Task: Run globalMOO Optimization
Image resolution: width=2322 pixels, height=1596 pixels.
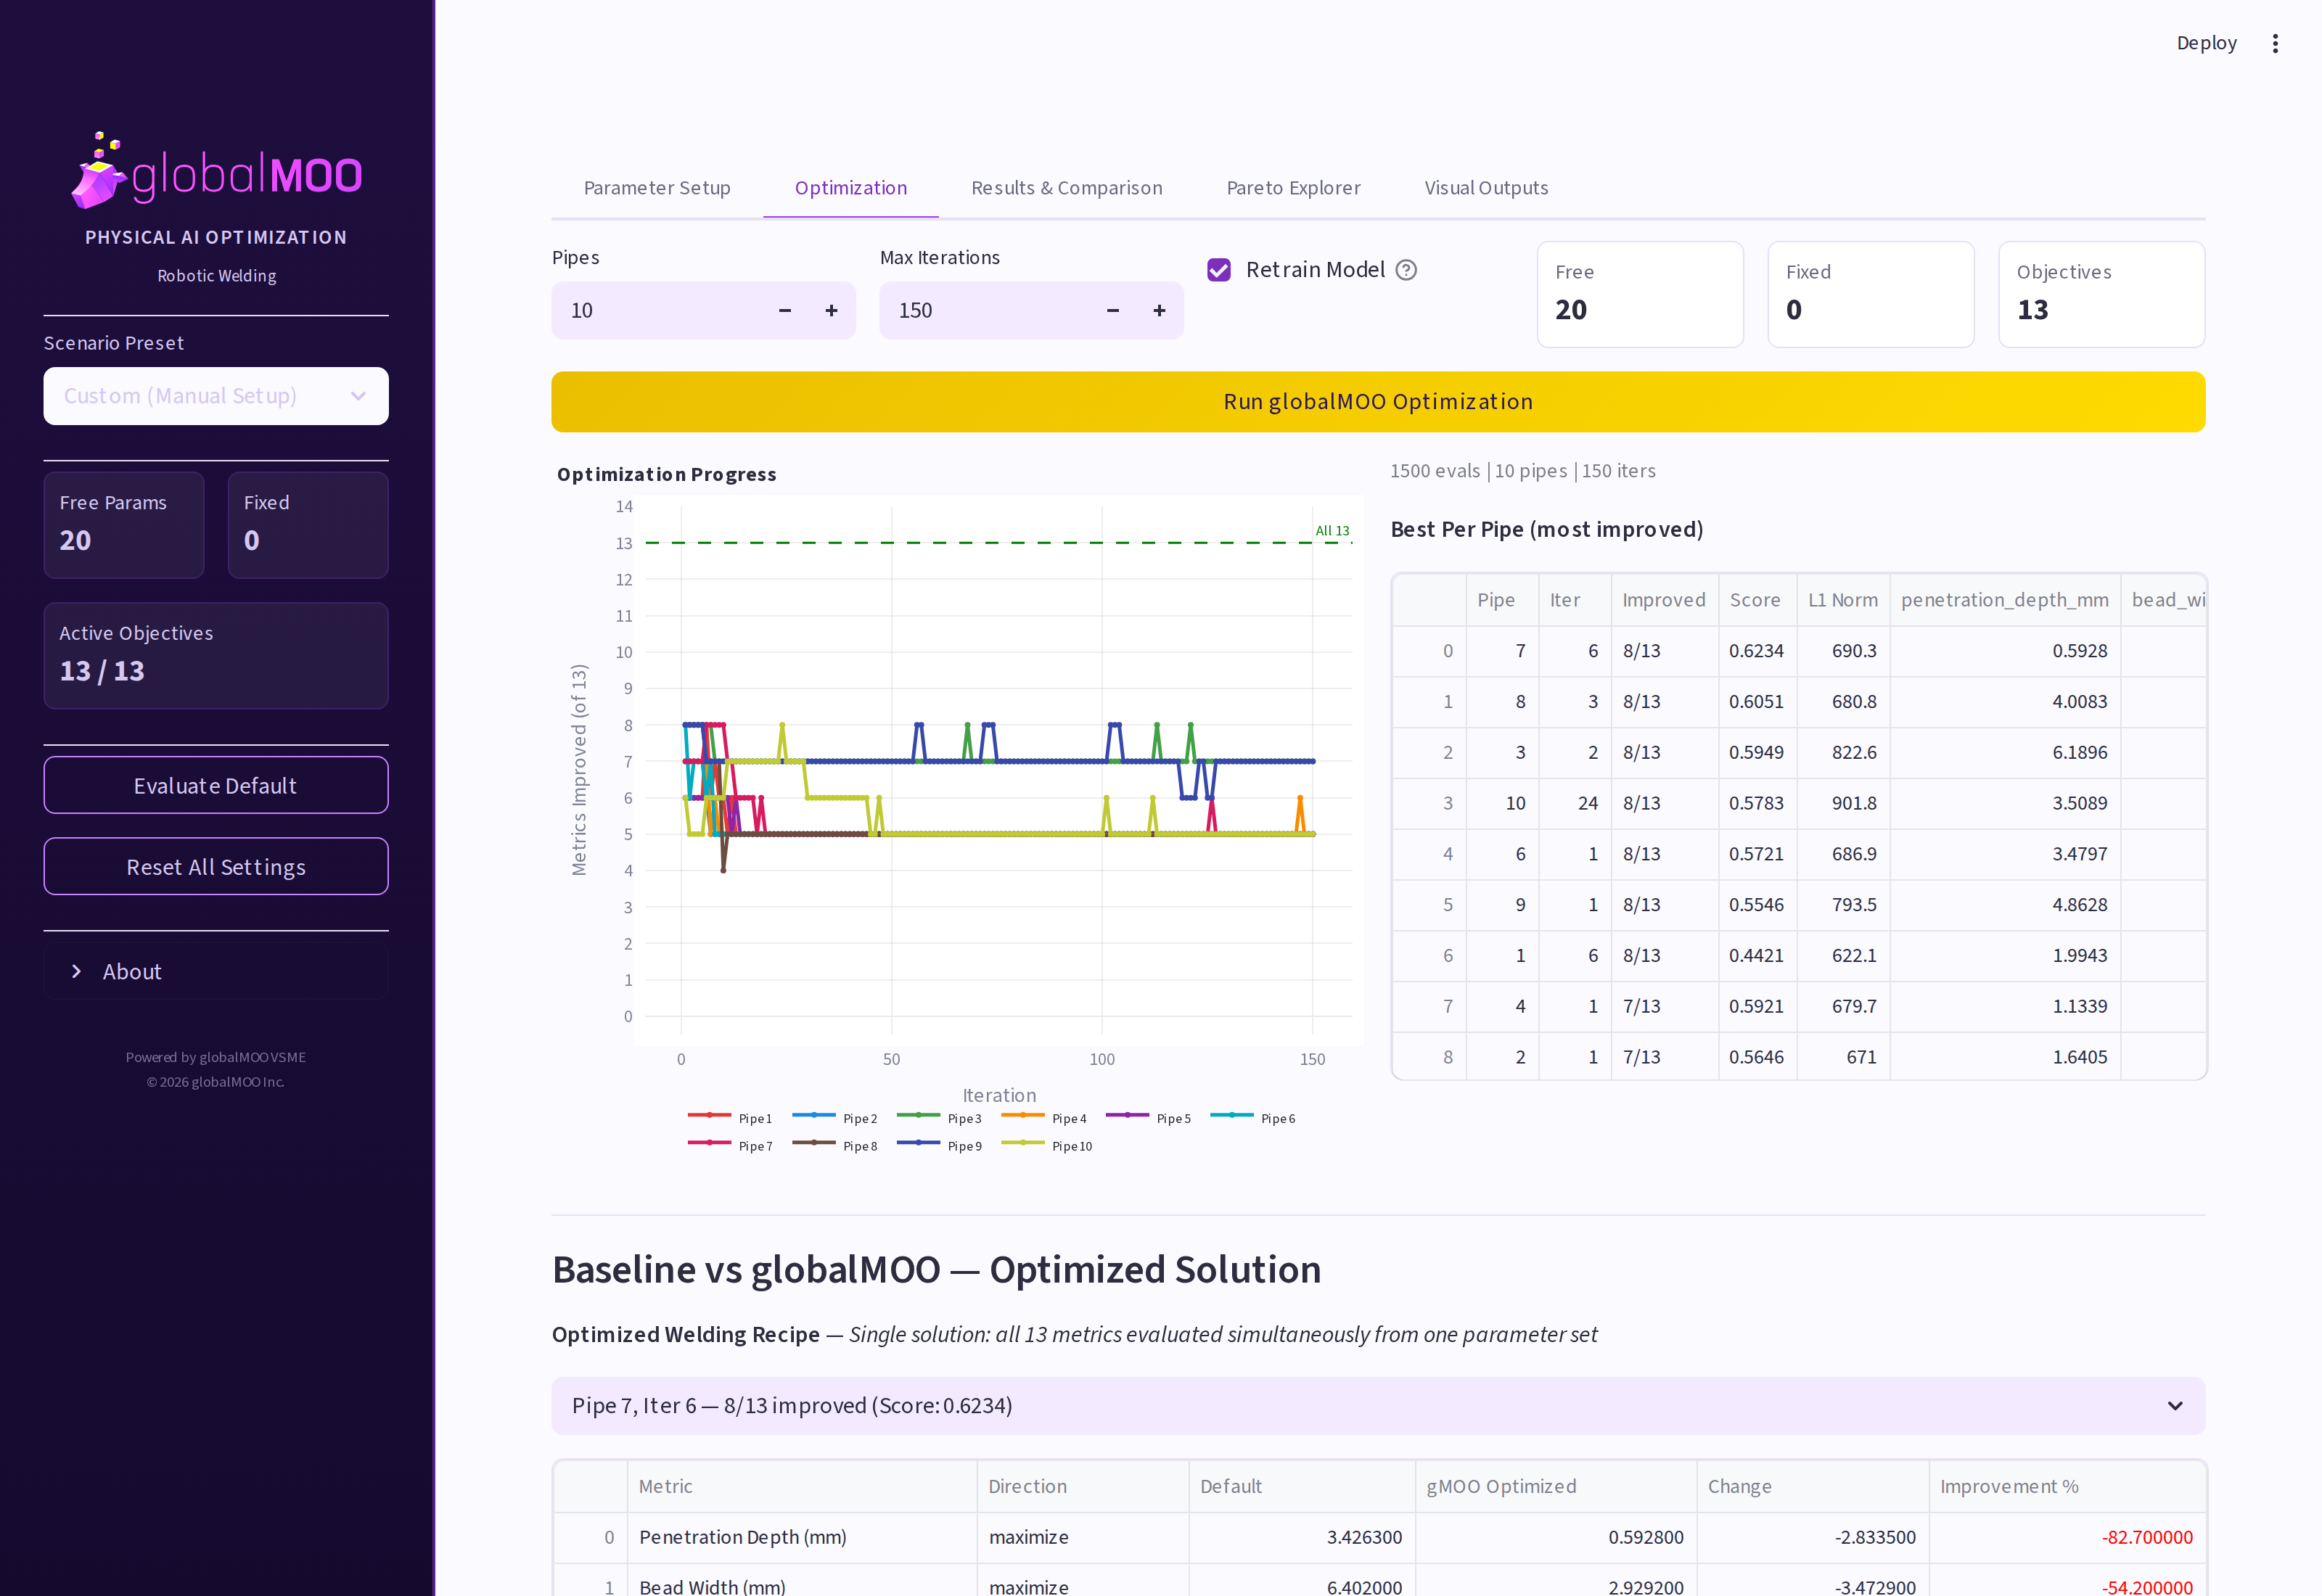Action: (x=1378, y=402)
